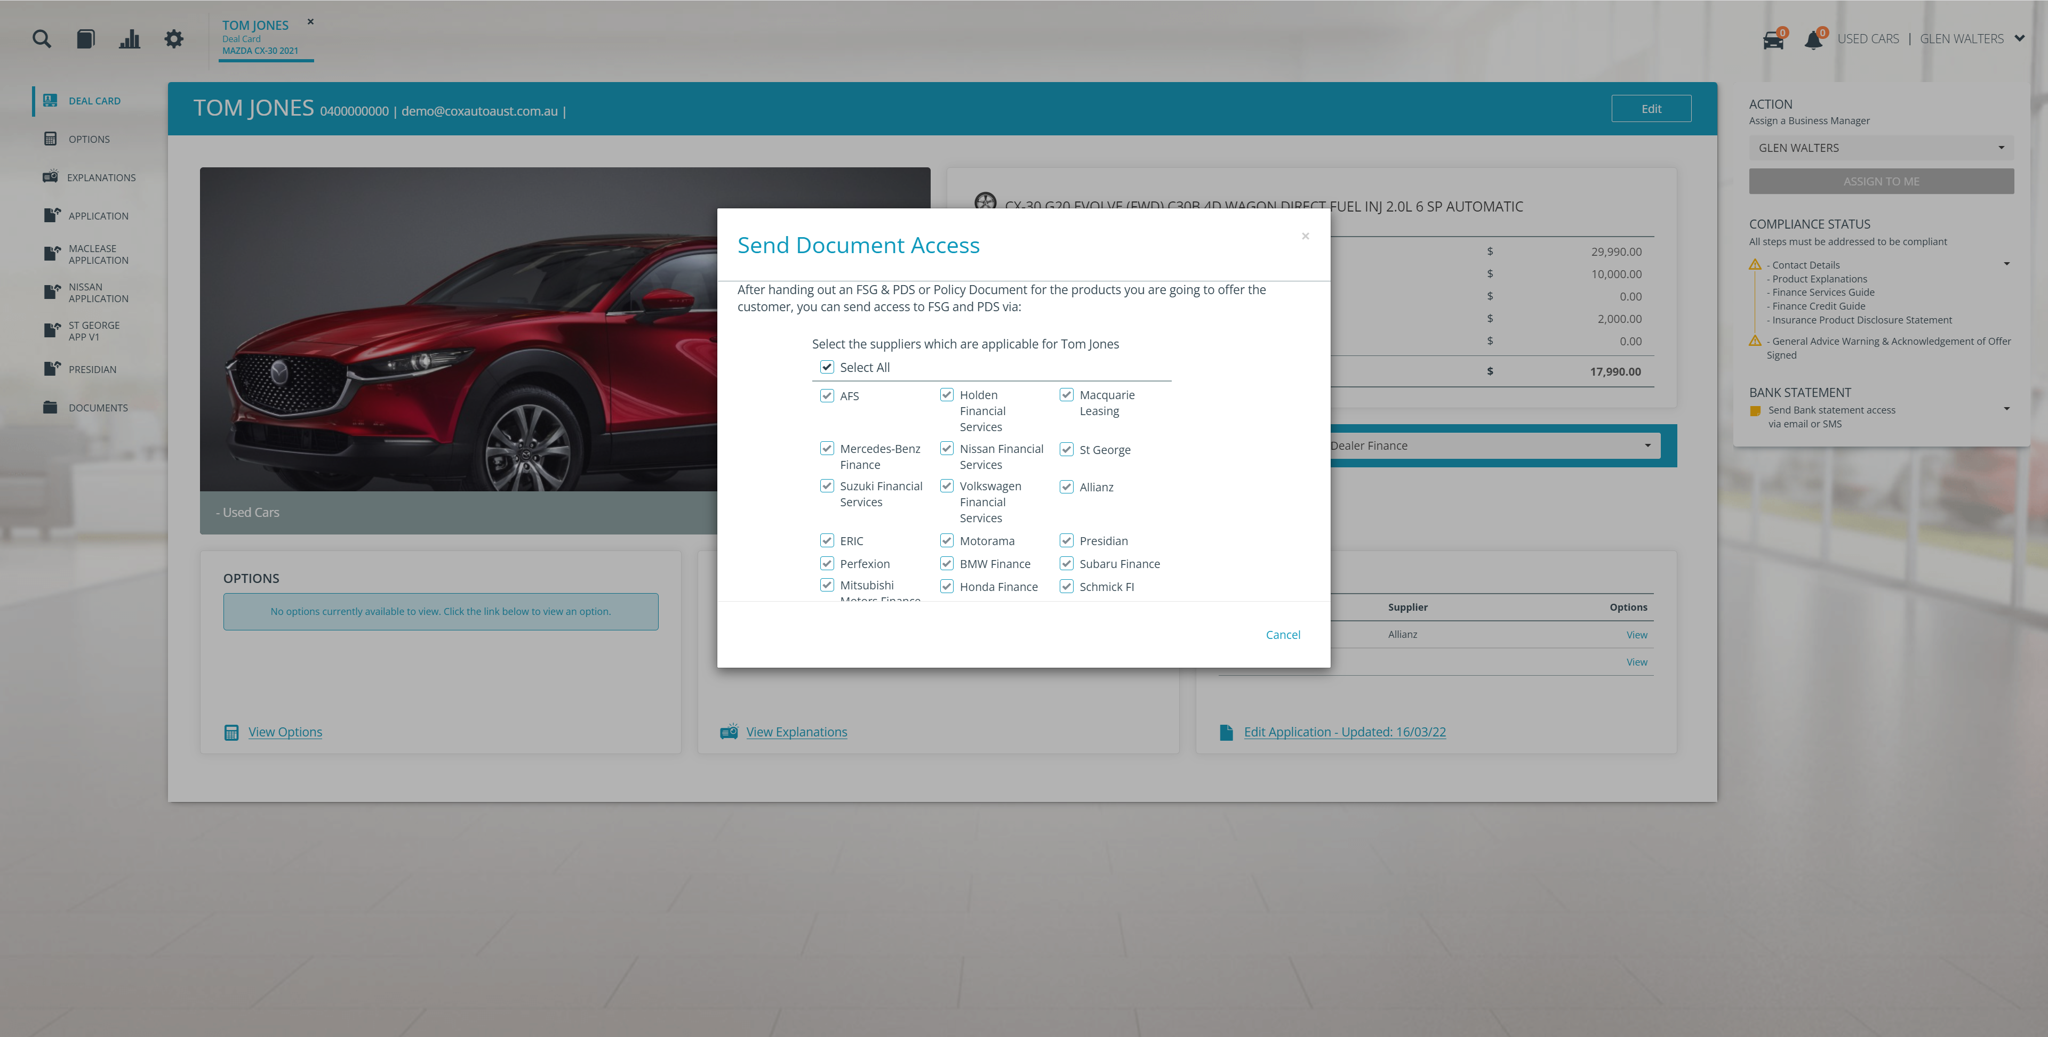This screenshot has height=1037, width=2048.
Task: Uncheck the Macquarie Leasing checkbox
Action: [x=1067, y=395]
